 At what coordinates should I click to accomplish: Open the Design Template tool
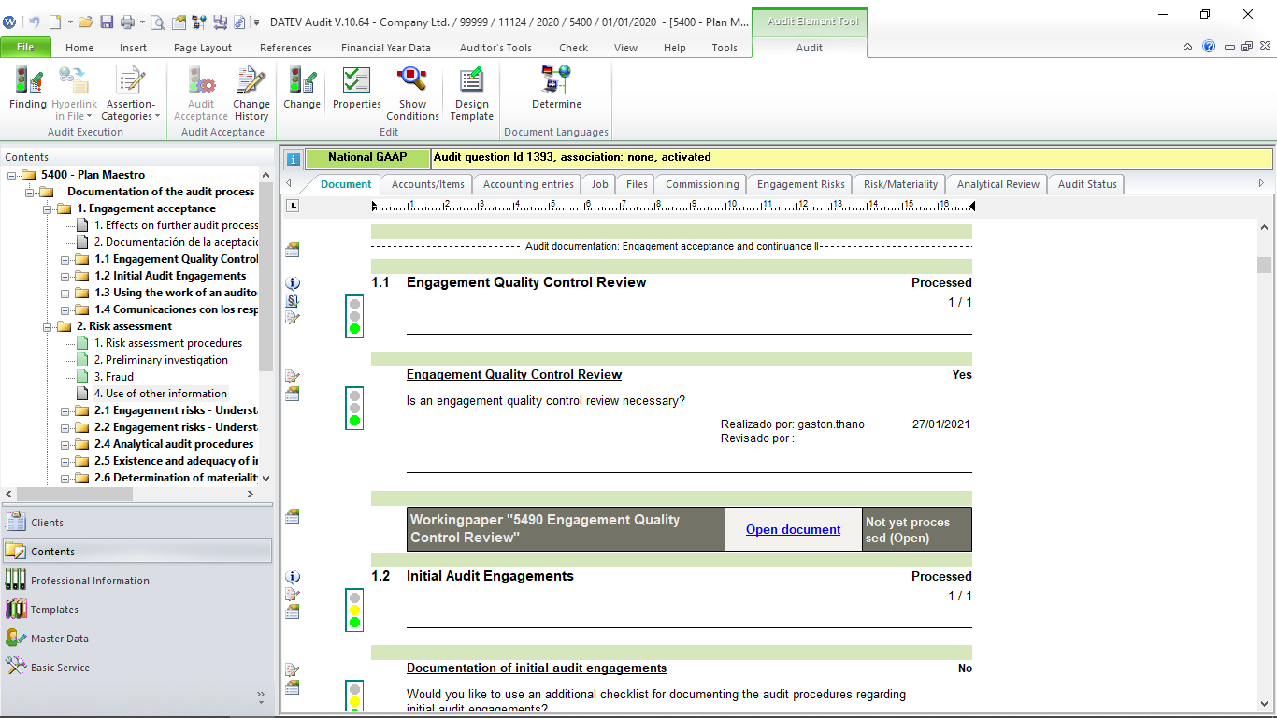[470, 89]
